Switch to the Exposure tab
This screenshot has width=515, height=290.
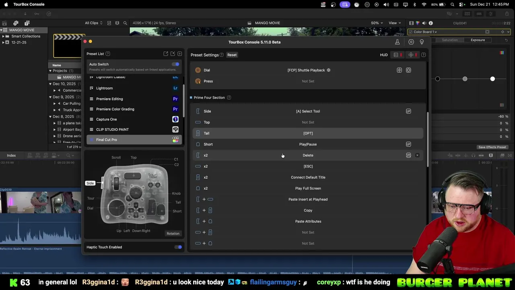[478, 40]
